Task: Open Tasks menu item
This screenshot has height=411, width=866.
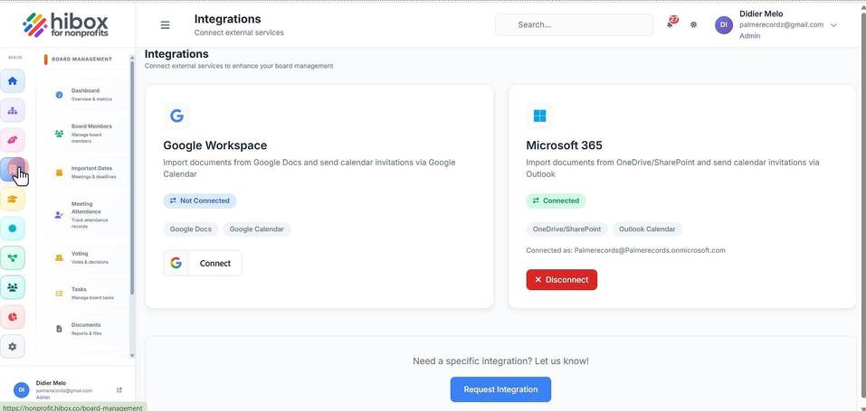Action: click(x=86, y=293)
